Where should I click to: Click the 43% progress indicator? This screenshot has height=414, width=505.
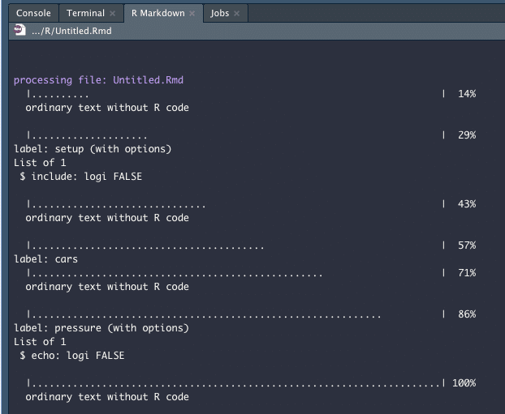coord(466,204)
